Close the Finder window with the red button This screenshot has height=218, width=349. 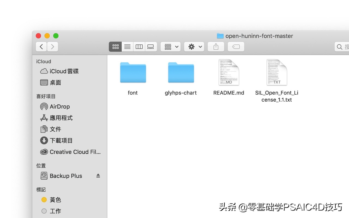click(38, 36)
